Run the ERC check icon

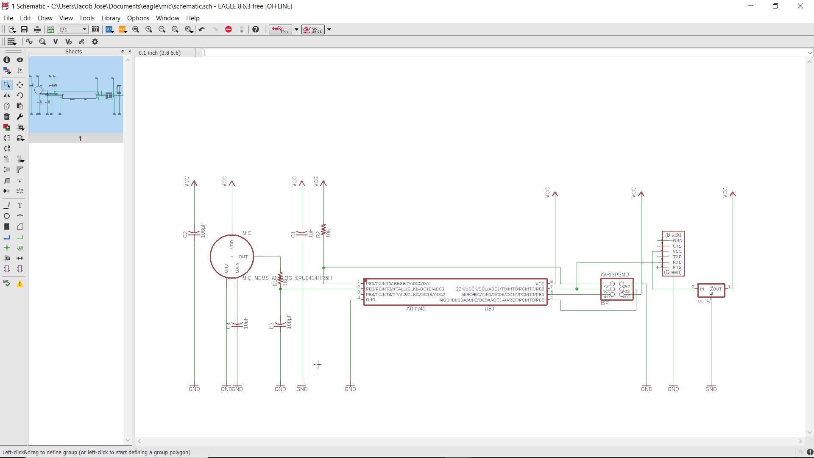point(7,283)
